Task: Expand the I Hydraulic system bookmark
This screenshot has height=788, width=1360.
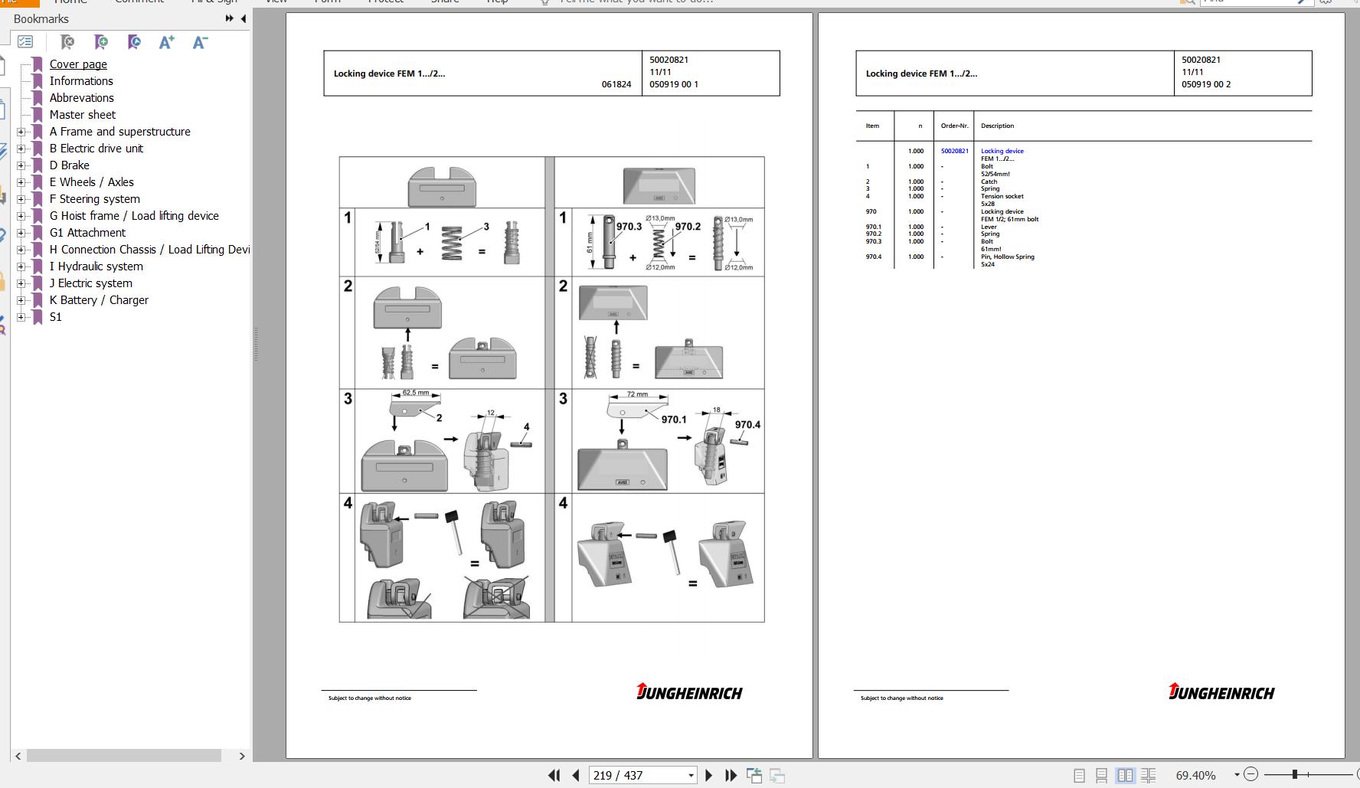Action: 21,266
